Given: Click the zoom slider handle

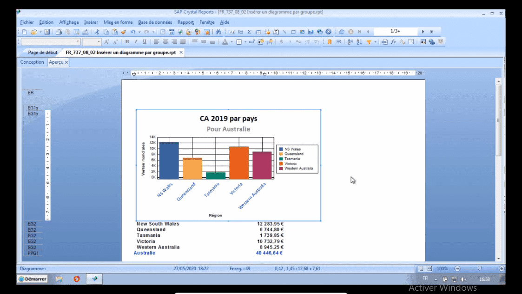Looking at the screenshot, I should click(479, 268).
